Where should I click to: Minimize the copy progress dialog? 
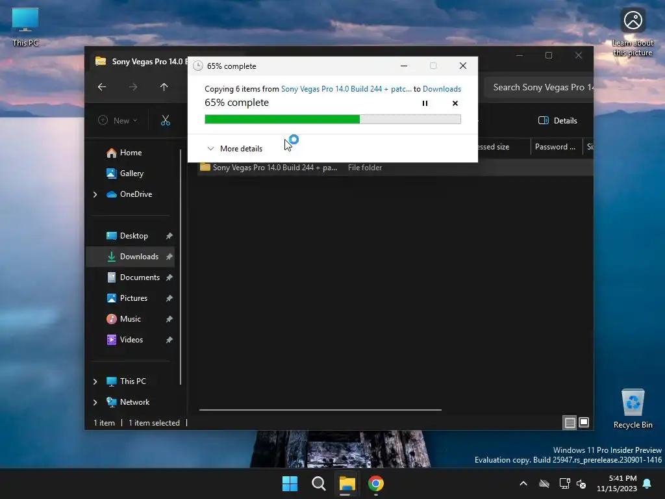coord(404,66)
